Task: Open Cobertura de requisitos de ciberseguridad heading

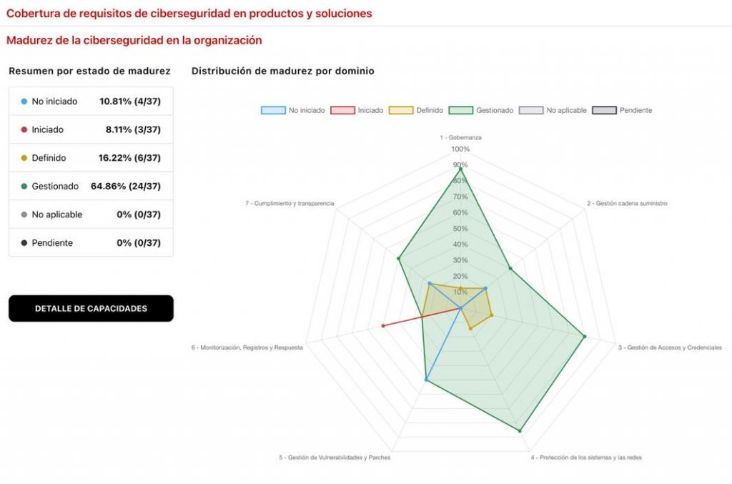Action: tap(189, 13)
